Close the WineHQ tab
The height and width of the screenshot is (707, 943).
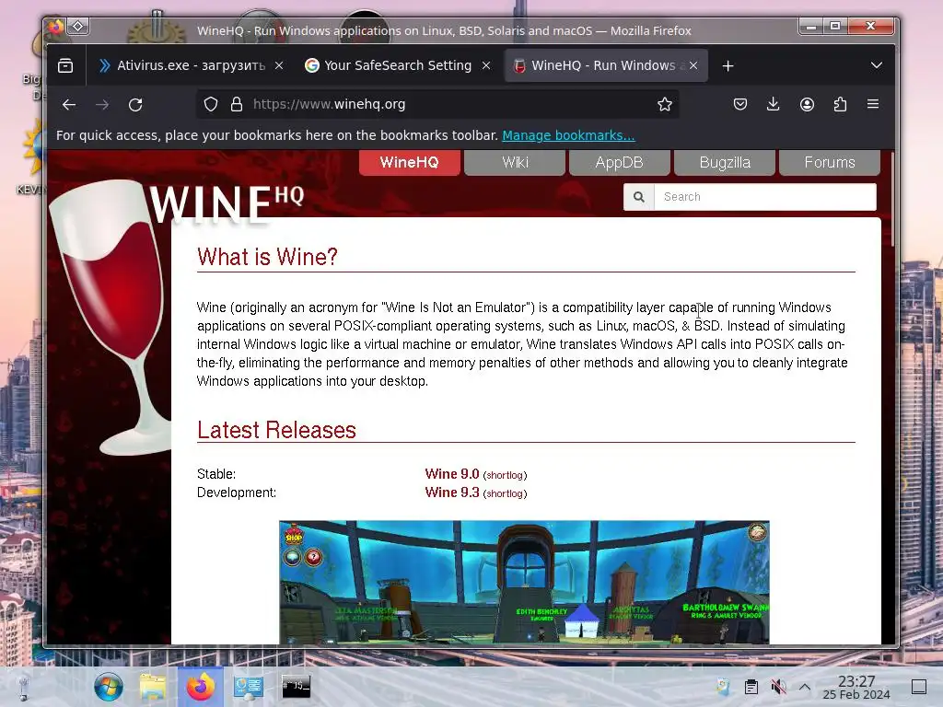[693, 65]
